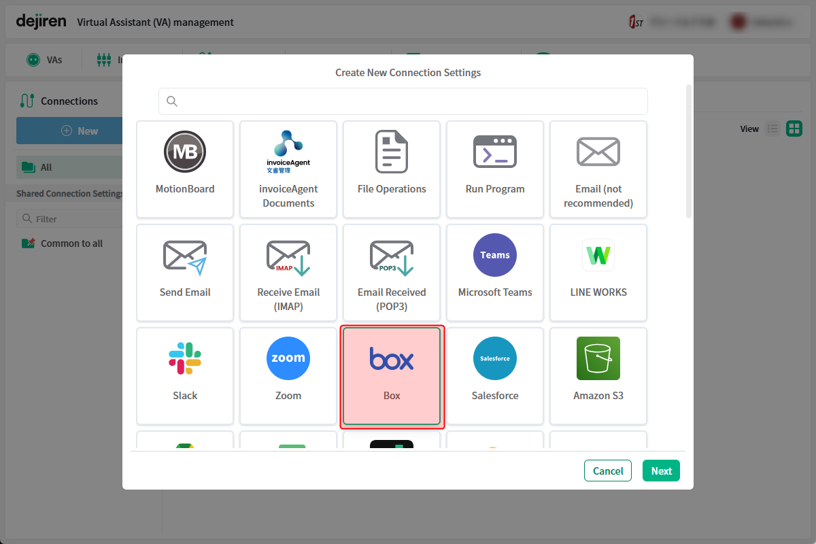Select the Microsoft Teams connector
816x544 pixels.
495,273
